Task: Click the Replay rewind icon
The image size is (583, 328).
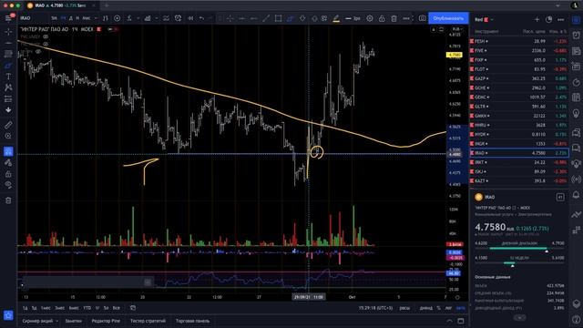Action: click(x=190, y=18)
